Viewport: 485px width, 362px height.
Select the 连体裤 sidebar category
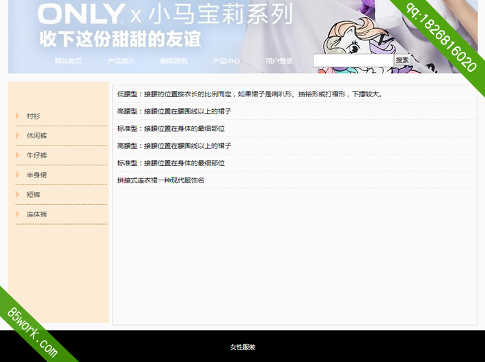36,214
